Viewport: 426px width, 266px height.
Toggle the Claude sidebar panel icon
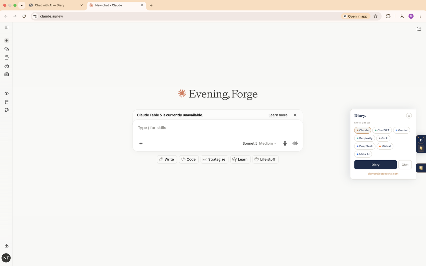[x=6, y=27]
